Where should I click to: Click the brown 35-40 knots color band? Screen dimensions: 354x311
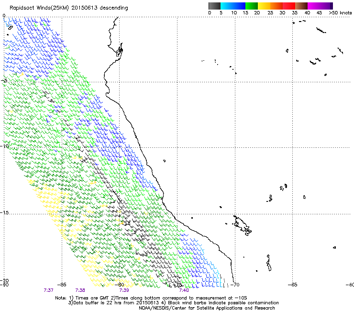point(301,6)
